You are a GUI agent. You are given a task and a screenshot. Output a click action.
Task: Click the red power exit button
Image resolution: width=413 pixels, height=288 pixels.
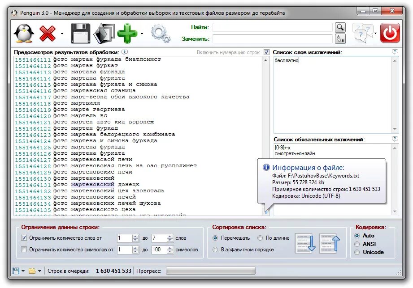point(390,33)
